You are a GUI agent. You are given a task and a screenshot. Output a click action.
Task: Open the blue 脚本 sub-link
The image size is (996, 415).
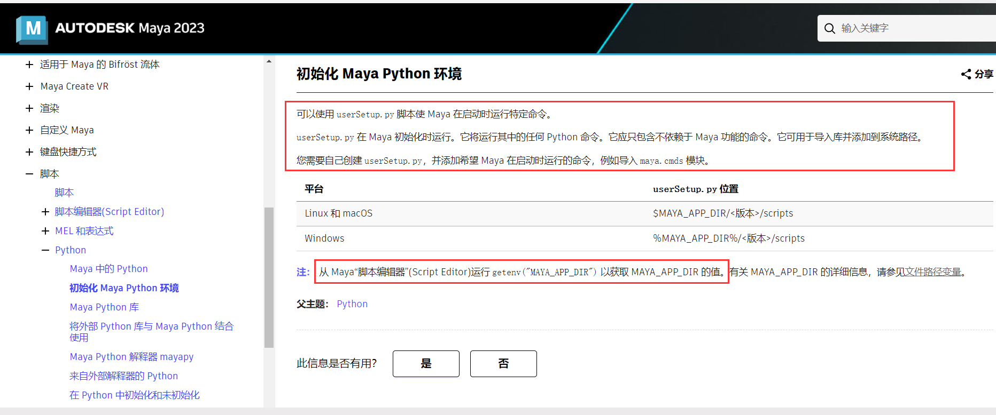[x=64, y=193]
